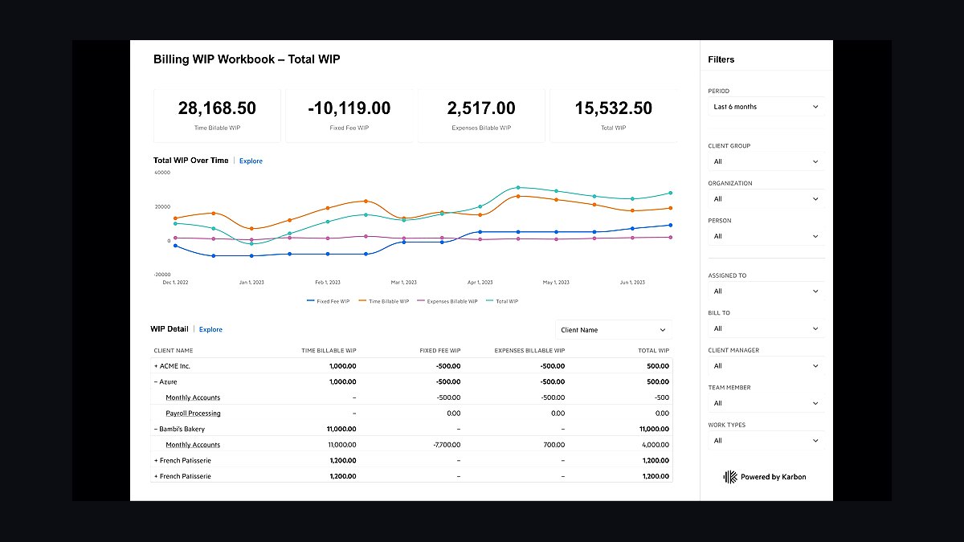Toggle the Total WIP legend series
The height and width of the screenshot is (542, 964).
point(502,302)
